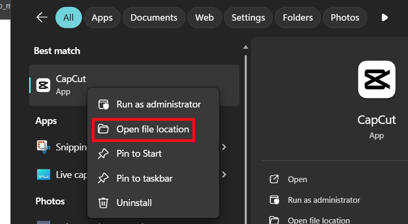Image resolution: width=408 pixels, height=224 pixels.
Task: Click the Snipping Tool app icon
Action: point(43,147)
